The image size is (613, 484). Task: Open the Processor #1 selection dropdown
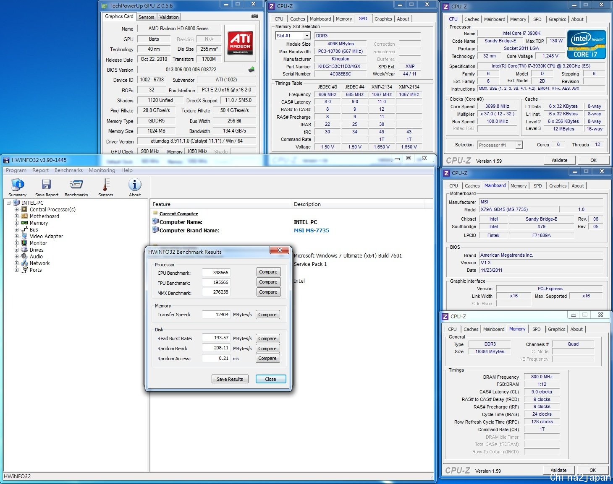pyautogui.click(x=519, y=145)
